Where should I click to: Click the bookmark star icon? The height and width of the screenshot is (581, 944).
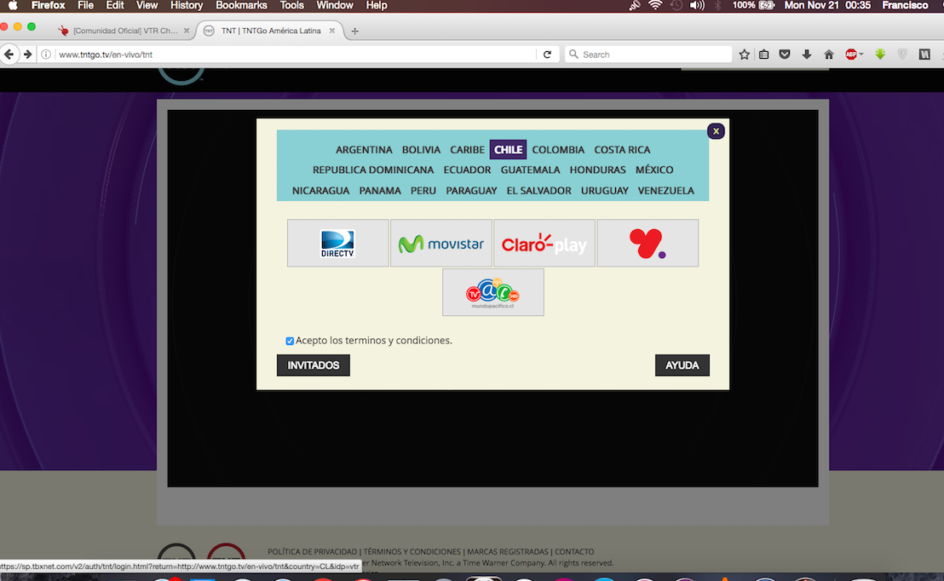tap(744, 55)
